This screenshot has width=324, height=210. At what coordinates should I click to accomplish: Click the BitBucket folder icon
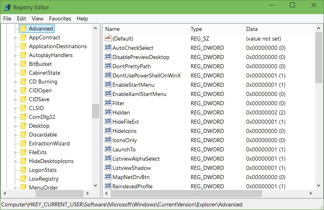pos(23,64)
